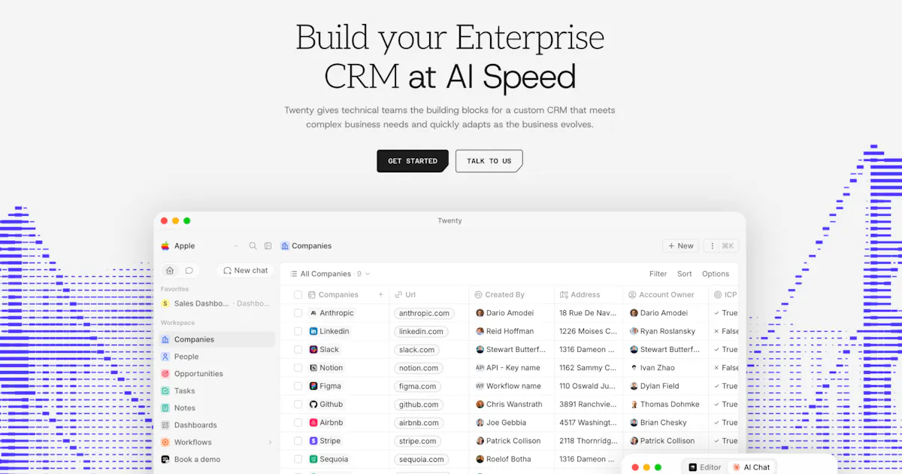Click the Companies breadcrumb building icon
This screenshot has width=902, height=474.
coord(285,246)
